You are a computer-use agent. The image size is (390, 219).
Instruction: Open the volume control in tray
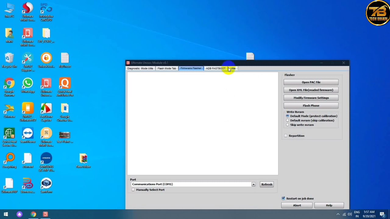coord(350,214)
